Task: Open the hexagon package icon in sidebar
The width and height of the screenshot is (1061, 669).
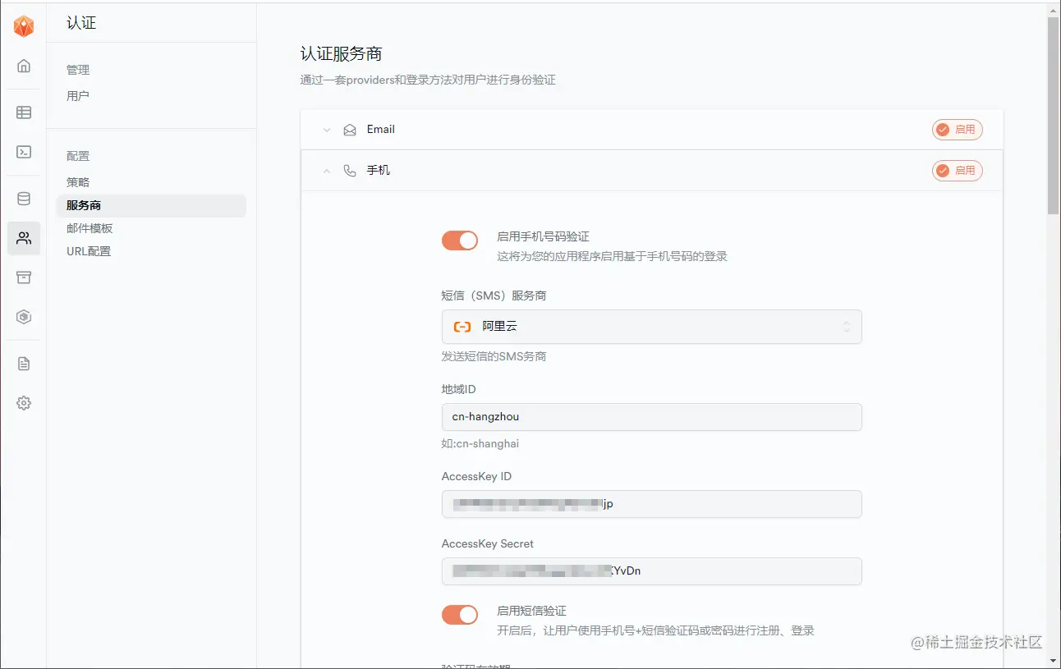Action: (x=24, y=317)
